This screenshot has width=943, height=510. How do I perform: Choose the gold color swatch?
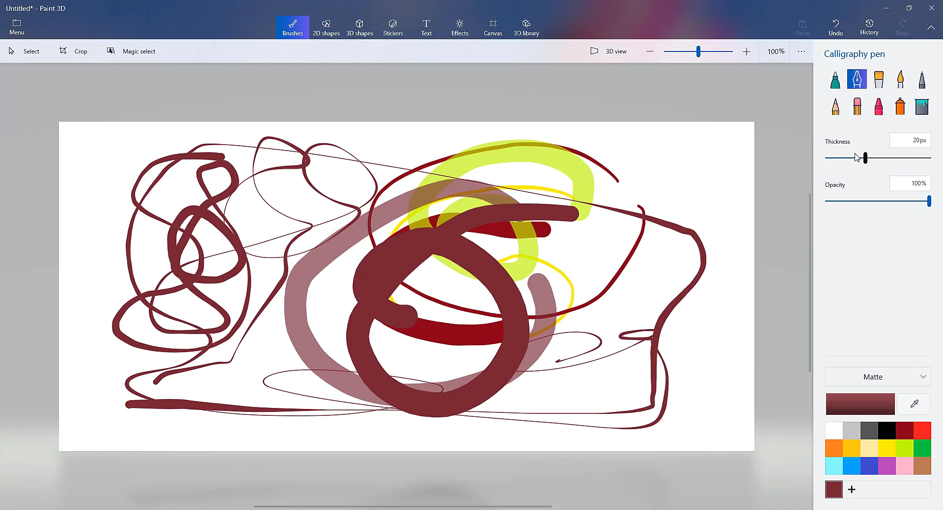[x=852, y=448]
